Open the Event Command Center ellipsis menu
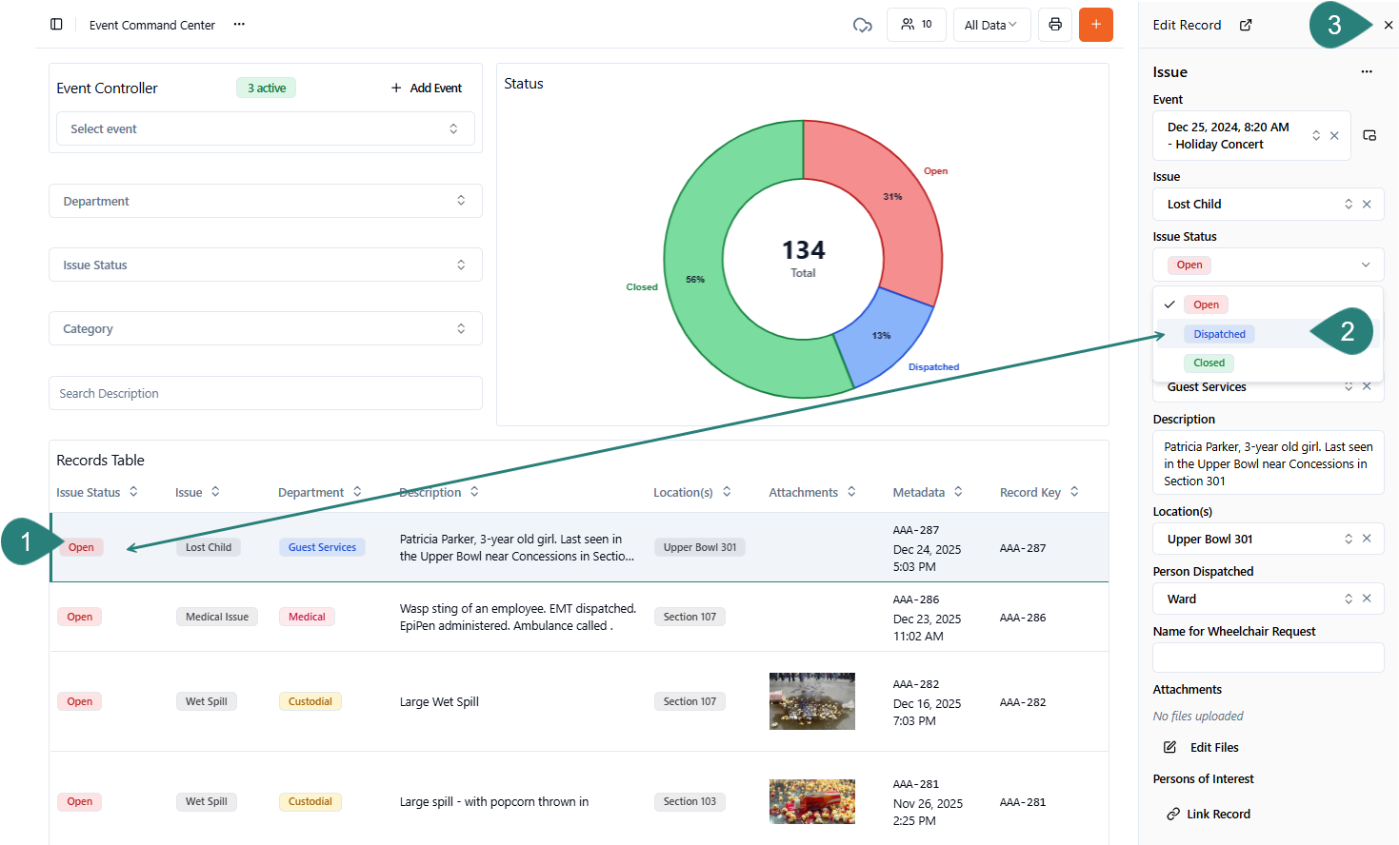1399x845 pixels. pos(239,25)
